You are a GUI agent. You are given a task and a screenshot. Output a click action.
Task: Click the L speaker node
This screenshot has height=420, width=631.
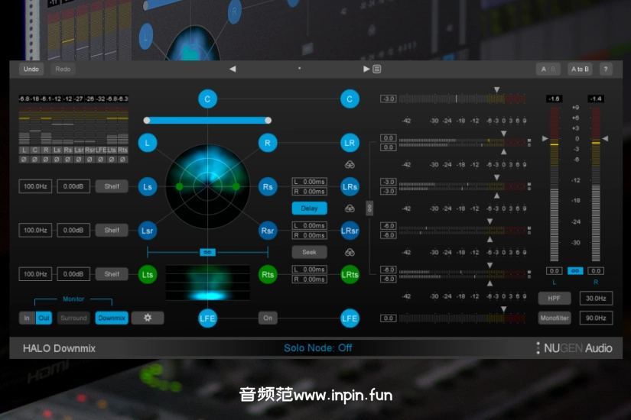click(148, 143)
